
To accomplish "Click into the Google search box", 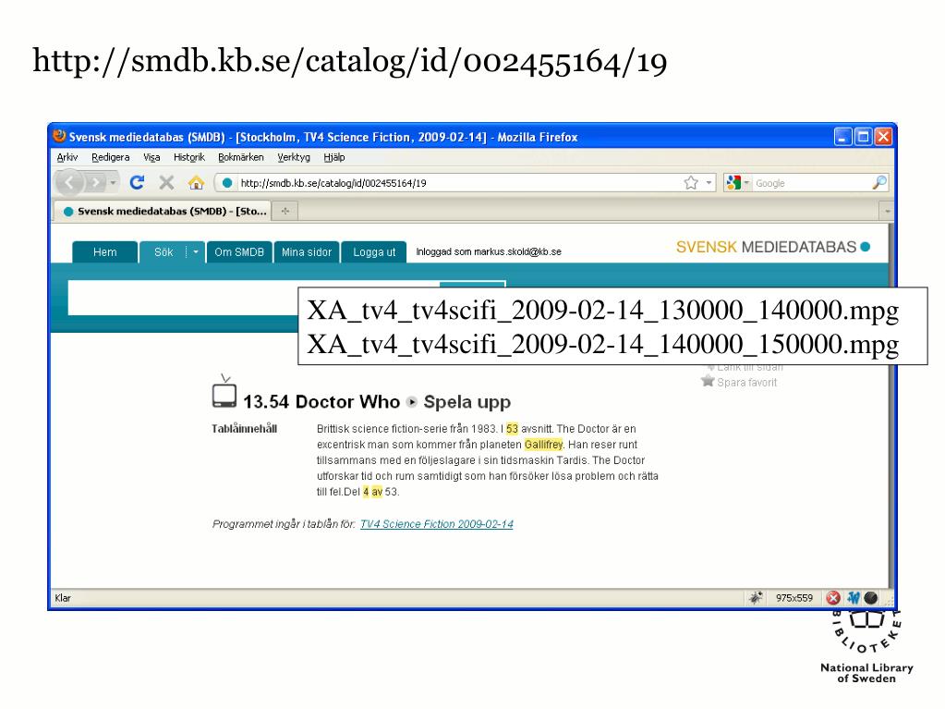I will (x=811, y=183).
